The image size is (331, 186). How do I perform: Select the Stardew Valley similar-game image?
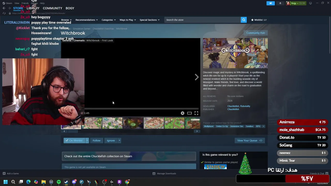click(x=215, y=167)
